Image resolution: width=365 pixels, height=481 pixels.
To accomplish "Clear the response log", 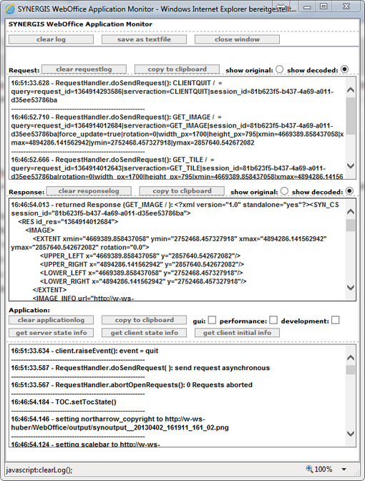I will tap(89, 191).
